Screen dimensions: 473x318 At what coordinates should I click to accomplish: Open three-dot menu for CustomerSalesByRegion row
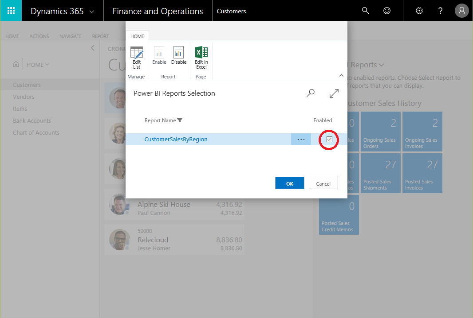[301, 140]
